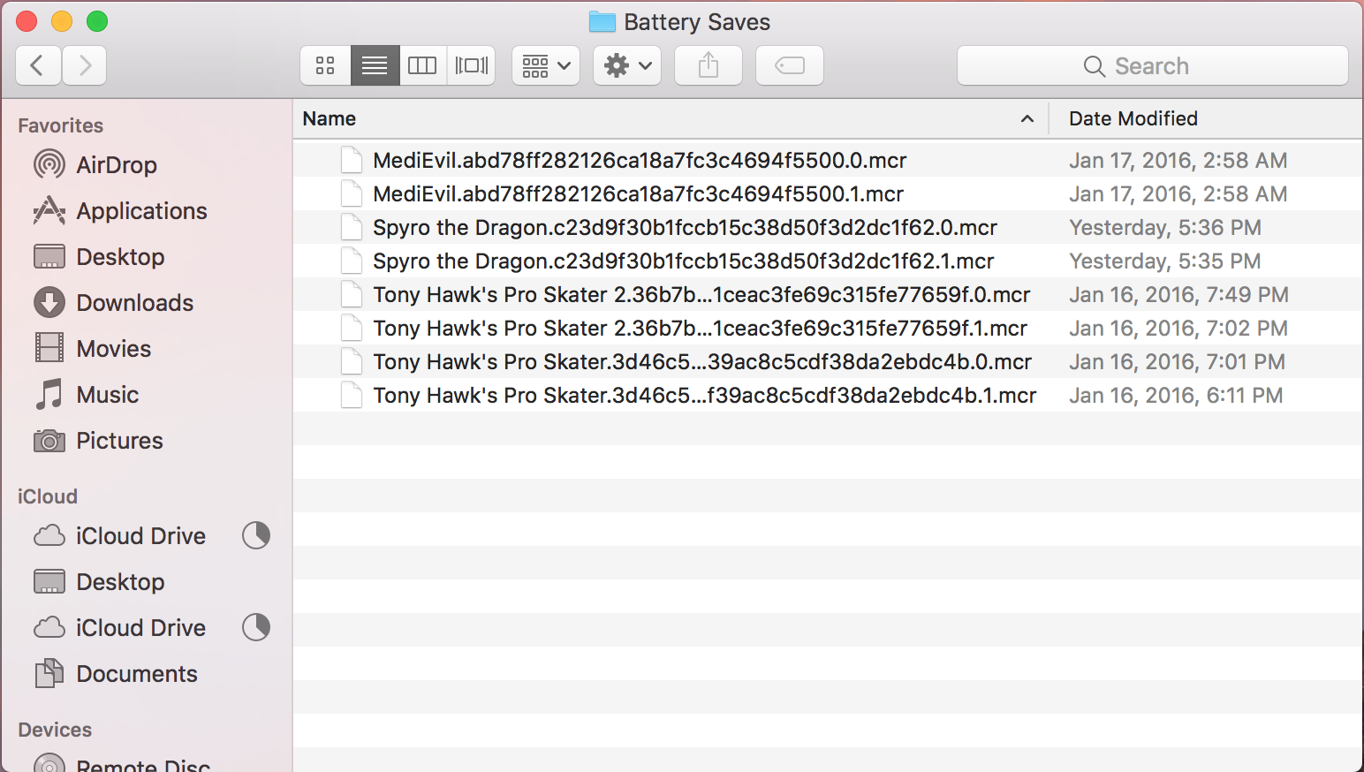Select Spyro the Dragon file ending .0.mcr
The height and width of the screenshot is (772, 1364).
[827, 227]
